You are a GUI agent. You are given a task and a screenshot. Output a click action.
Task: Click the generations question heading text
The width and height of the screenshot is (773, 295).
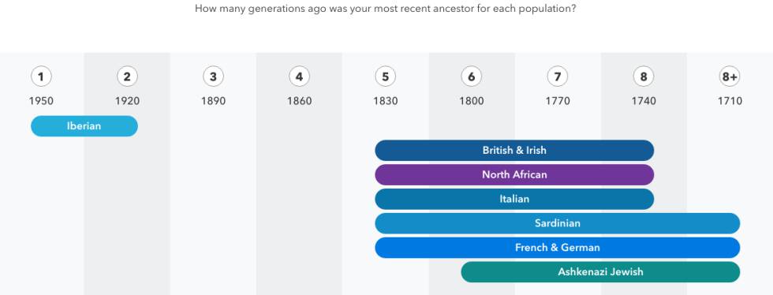[386, 9]
